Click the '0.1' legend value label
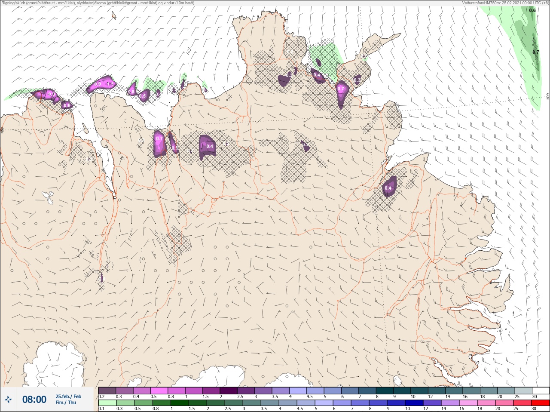The height and width of the screenshot is (412, 550). pos(101,409)
